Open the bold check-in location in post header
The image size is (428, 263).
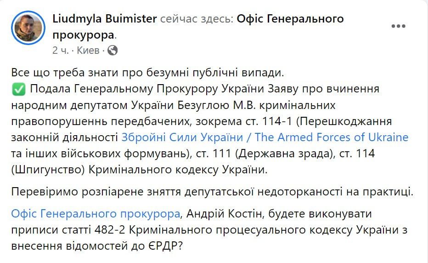pos(289,19)
